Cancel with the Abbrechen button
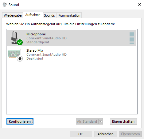144x139 pixels. (x=106, y=134)
